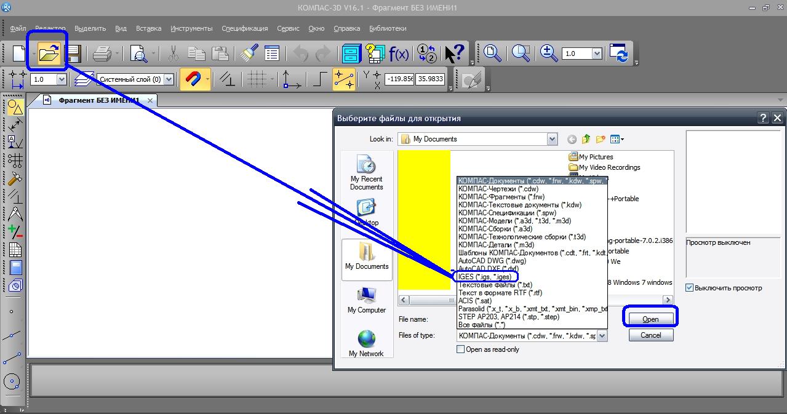787x414 pixels.
Task: Choose the Point tool in side panel
Action: [x=12, y=311]
